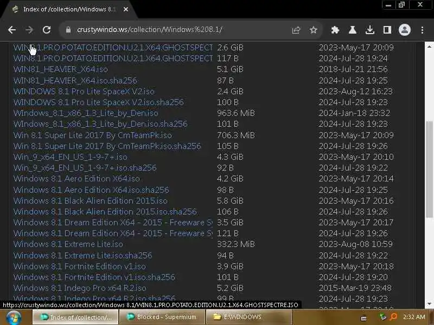Click the page scrollbar up arrow
The height and width of the screenshot is (325, 434).
pyautogui.click(x=429, y=47)
